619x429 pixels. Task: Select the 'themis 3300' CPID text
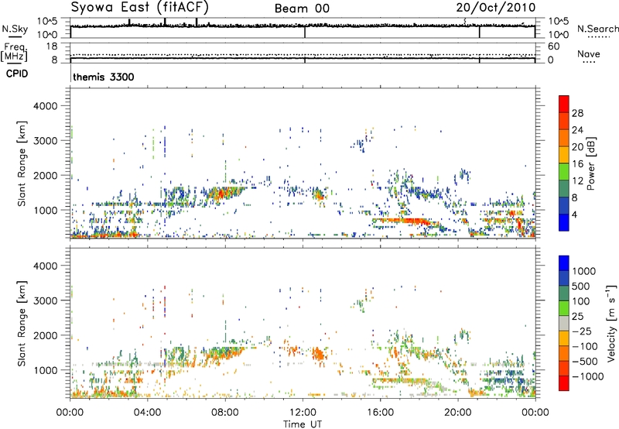[104, 77]
